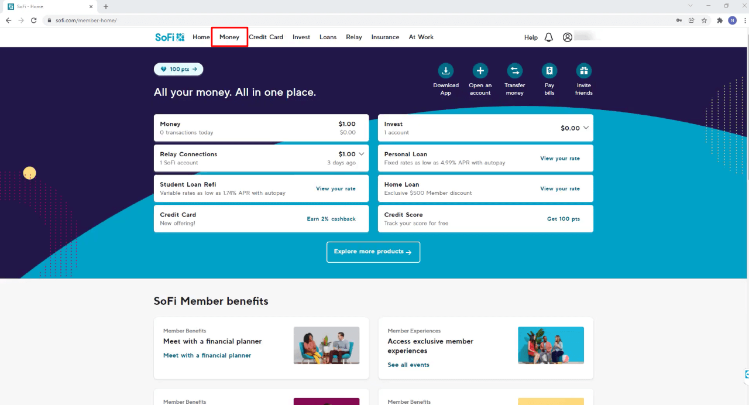Bookmark this page with star icon

(x=704, y=20)
